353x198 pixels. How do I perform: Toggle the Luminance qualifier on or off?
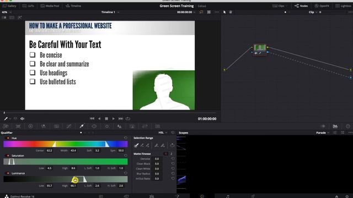(8, 173)
